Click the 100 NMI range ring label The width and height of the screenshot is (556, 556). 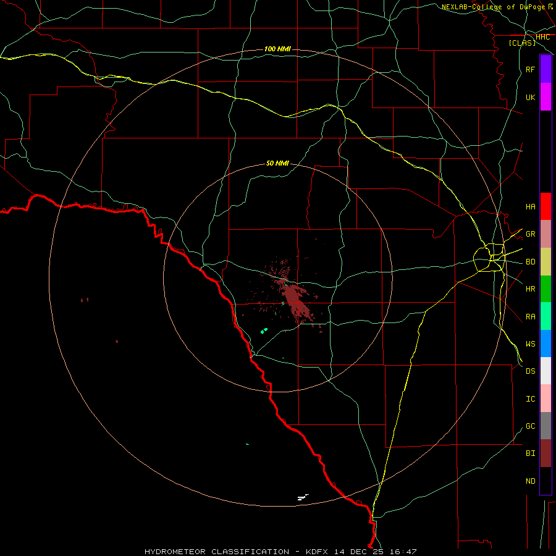coord(277,49)
